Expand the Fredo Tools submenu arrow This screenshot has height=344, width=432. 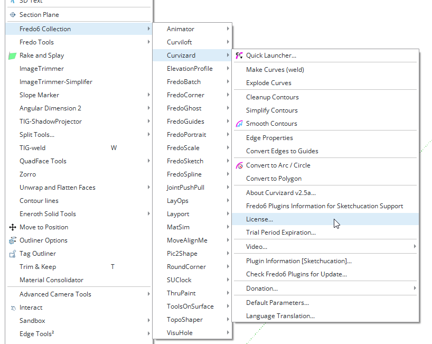[148, 42]
